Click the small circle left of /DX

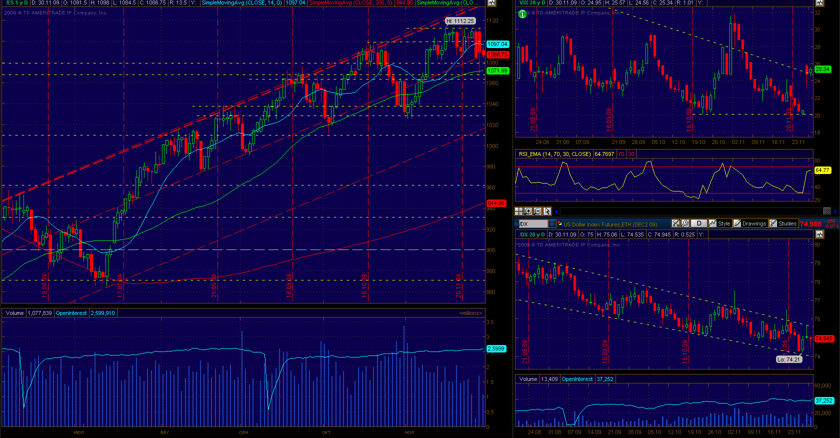[516, 223]
